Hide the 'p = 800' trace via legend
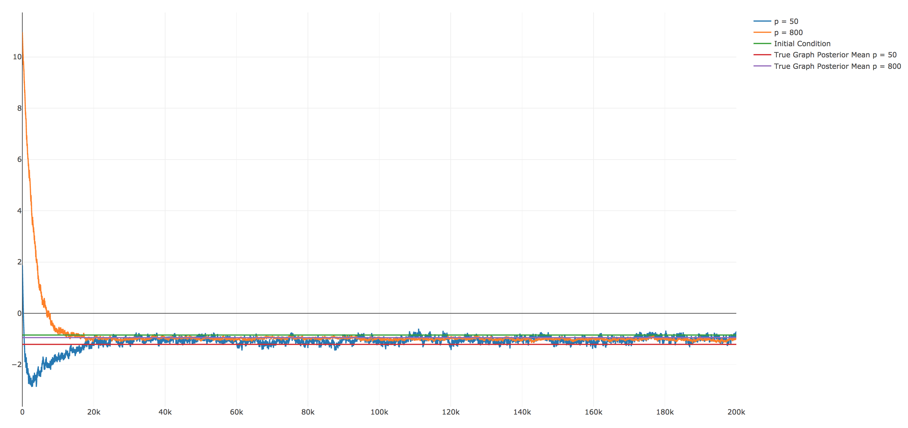The width and height of the screenshot is (908, 428). 788,33
